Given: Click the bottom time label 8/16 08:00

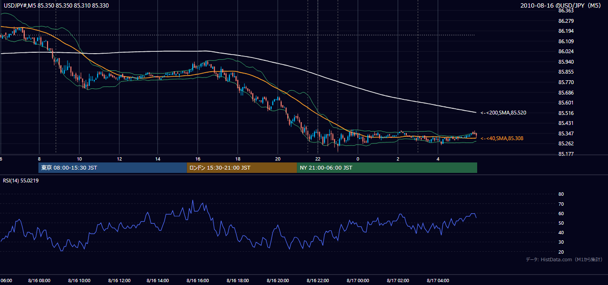Looking at the screenshot, I should coord(39,280).
